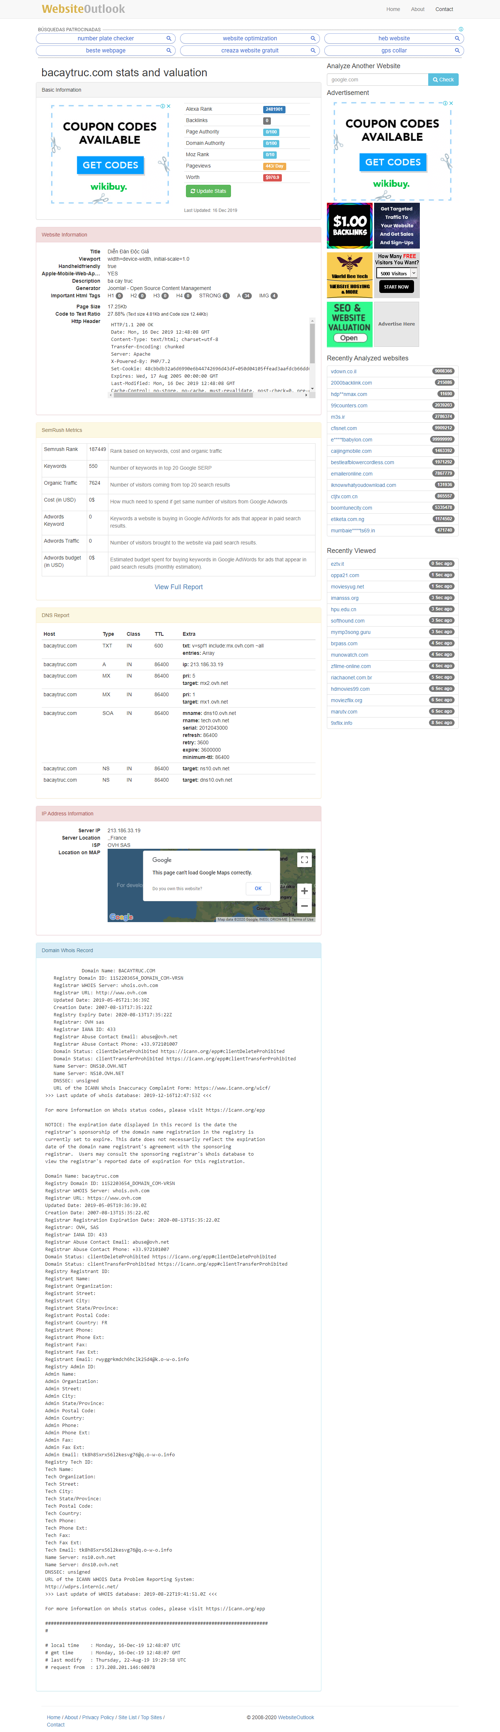Click OK in the Google Maps dialog
The height and width of the screenshot is (1732, 500).
[x=258, y=888]
